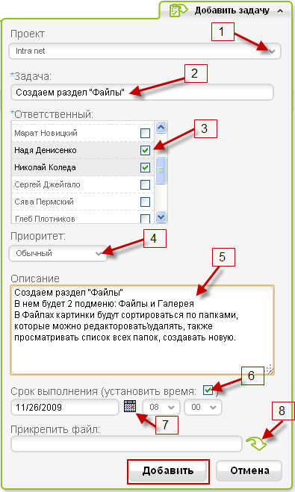Click inside the Описание text area
Image resolution: width=295 pixels, height=492 pixels.
pyautogui.click(x=142, y=330)
